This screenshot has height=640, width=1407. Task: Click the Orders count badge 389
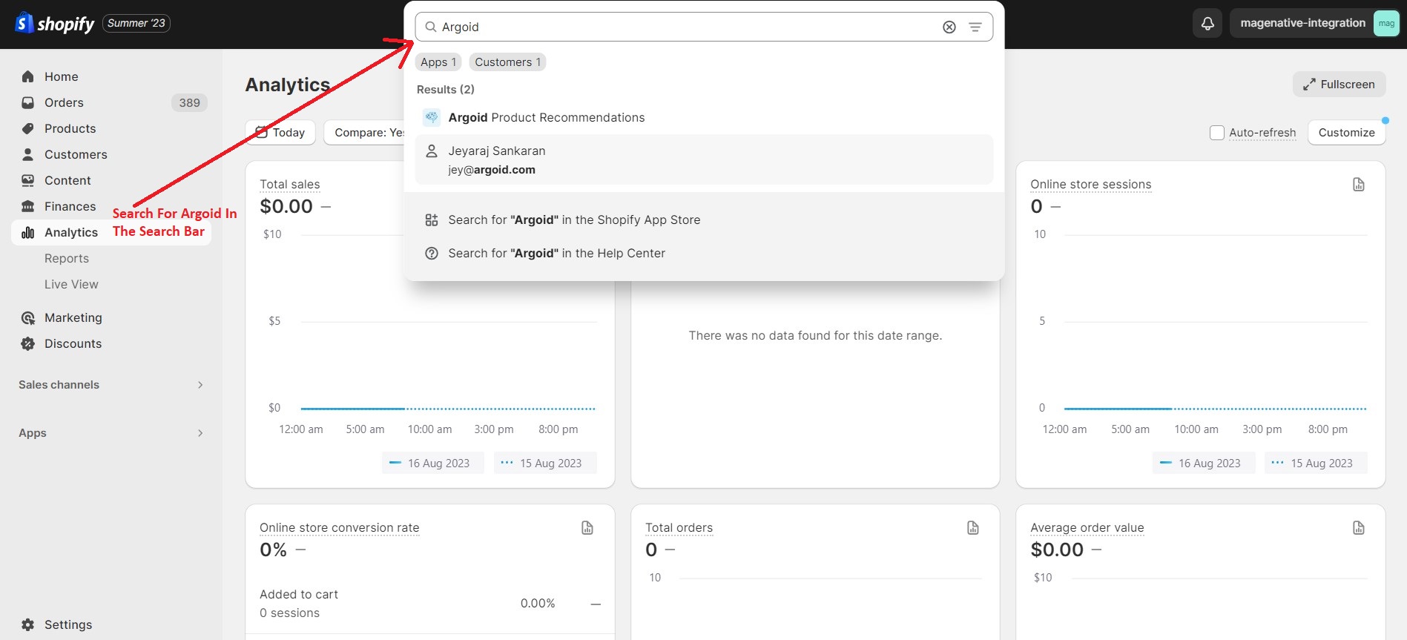click(189, 103)
